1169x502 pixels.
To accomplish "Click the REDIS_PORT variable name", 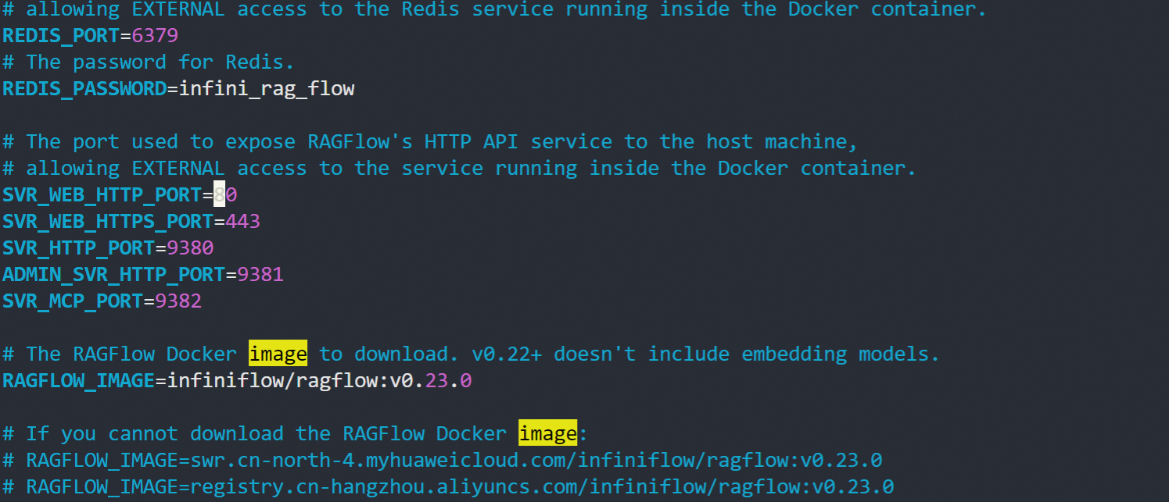I will [61, 36].
